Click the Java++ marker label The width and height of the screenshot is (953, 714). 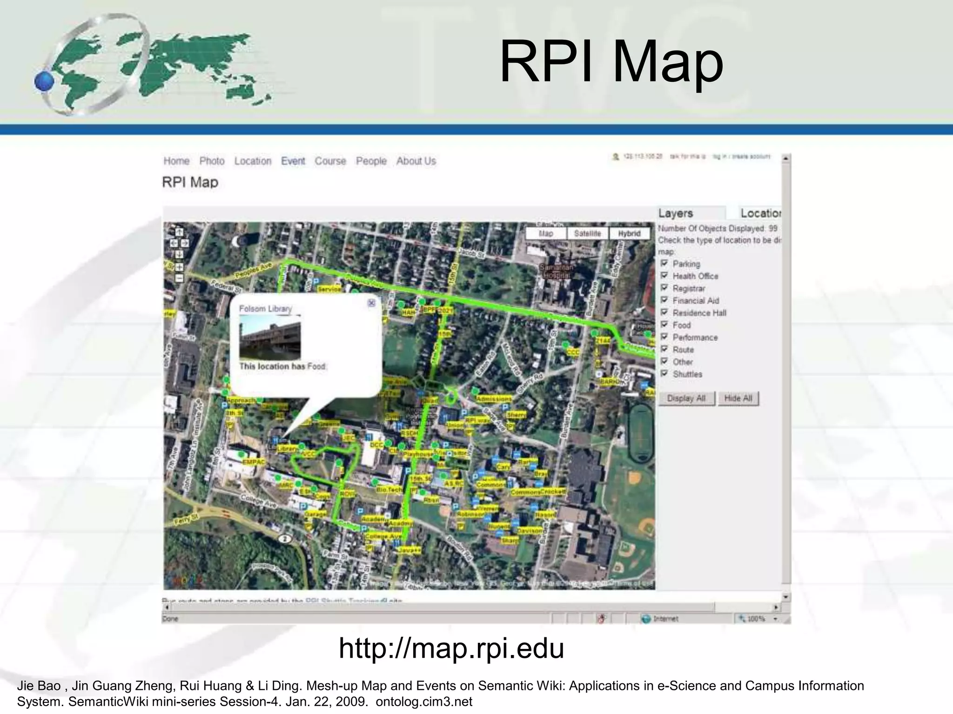tap(410, 550)
